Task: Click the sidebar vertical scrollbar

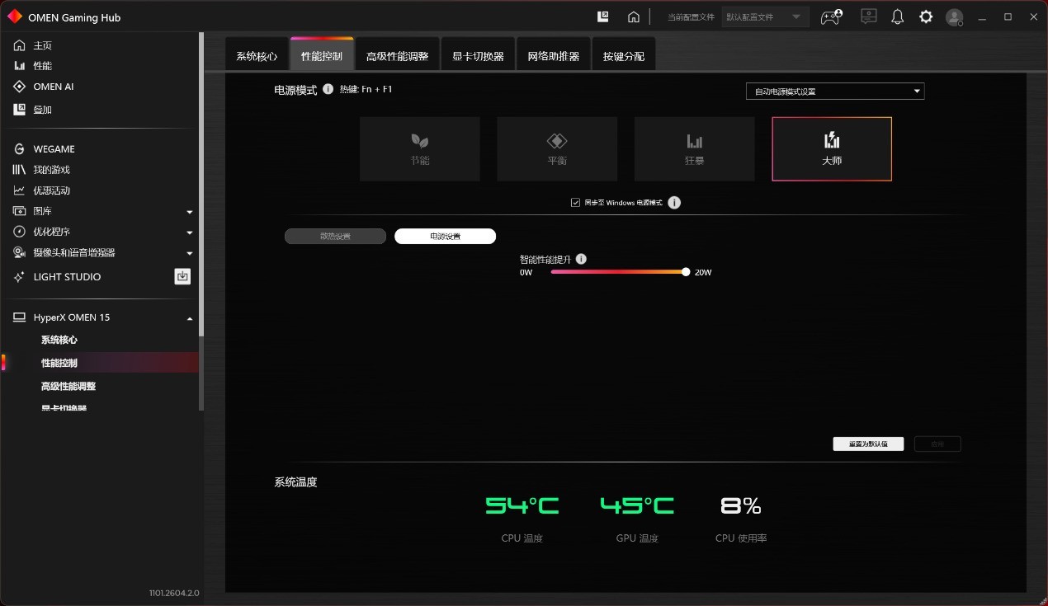Action: [x=201, y=186]
